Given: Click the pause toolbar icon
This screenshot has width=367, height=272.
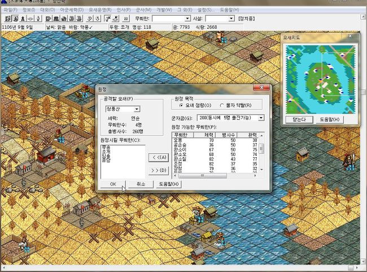Looking at the screenshot, I should pyautogui.click(x=126, y=19).
